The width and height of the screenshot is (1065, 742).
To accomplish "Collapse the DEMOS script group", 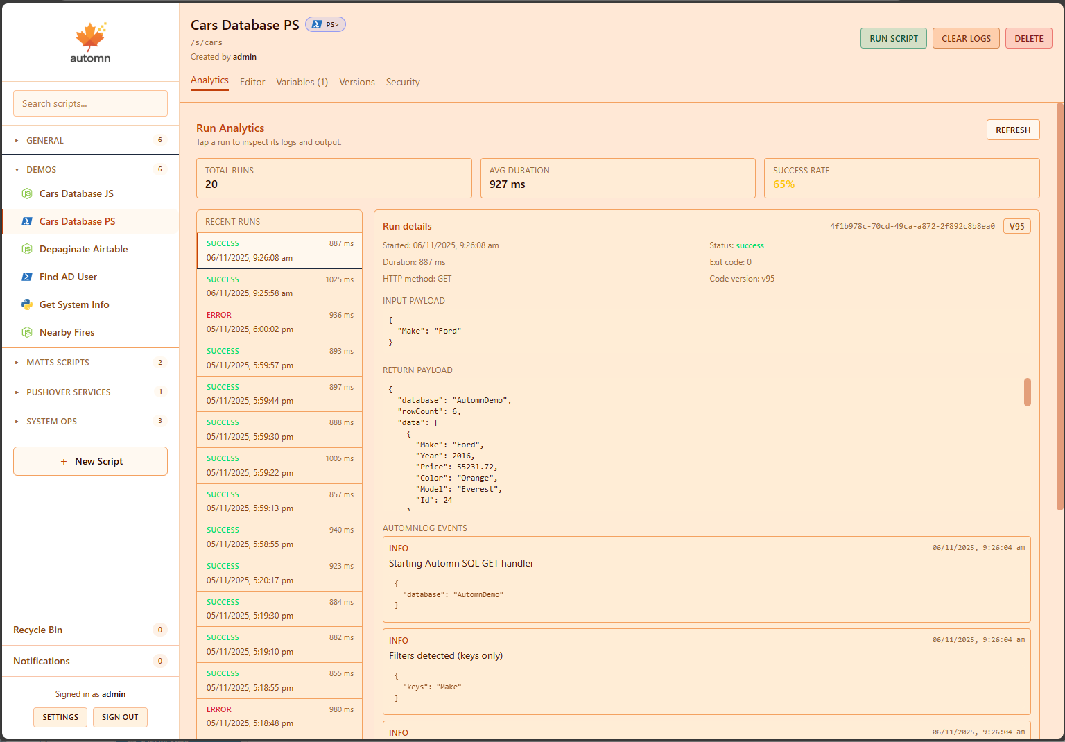I will point(90,169).
